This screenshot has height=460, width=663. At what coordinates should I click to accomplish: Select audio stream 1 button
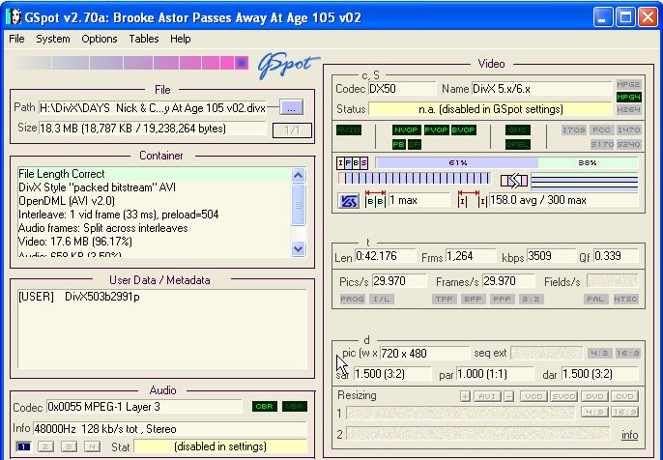(23, 446)
